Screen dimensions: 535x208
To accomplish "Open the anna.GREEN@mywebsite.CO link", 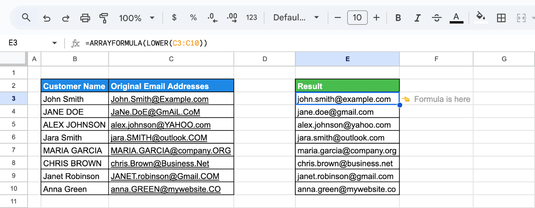I will click(x=166, y=189).
